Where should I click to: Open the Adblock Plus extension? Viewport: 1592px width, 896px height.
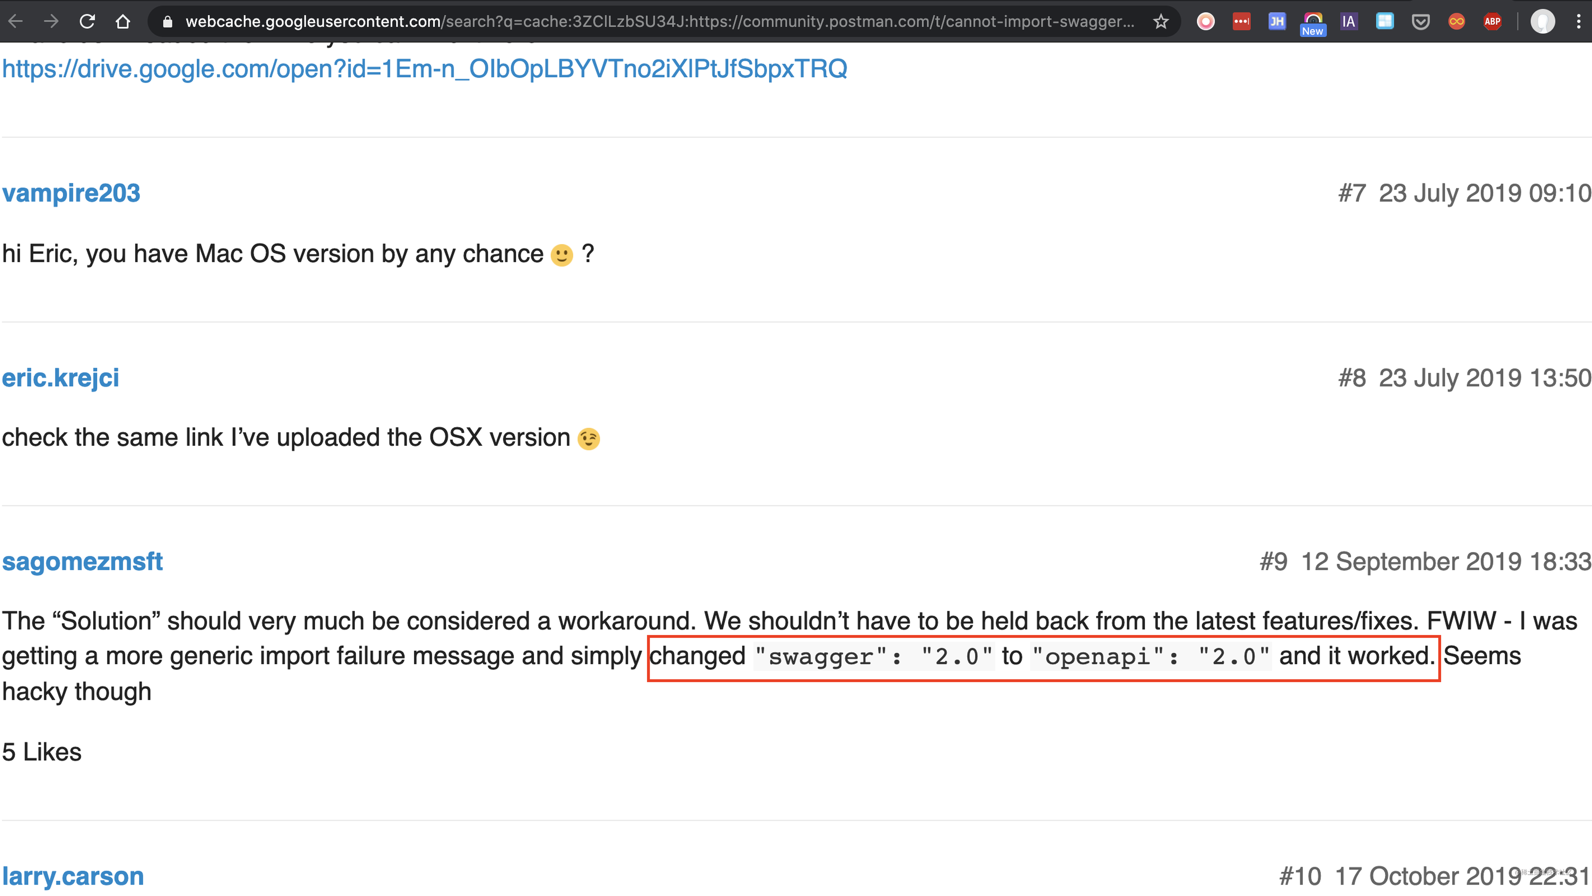[1493, 21]
